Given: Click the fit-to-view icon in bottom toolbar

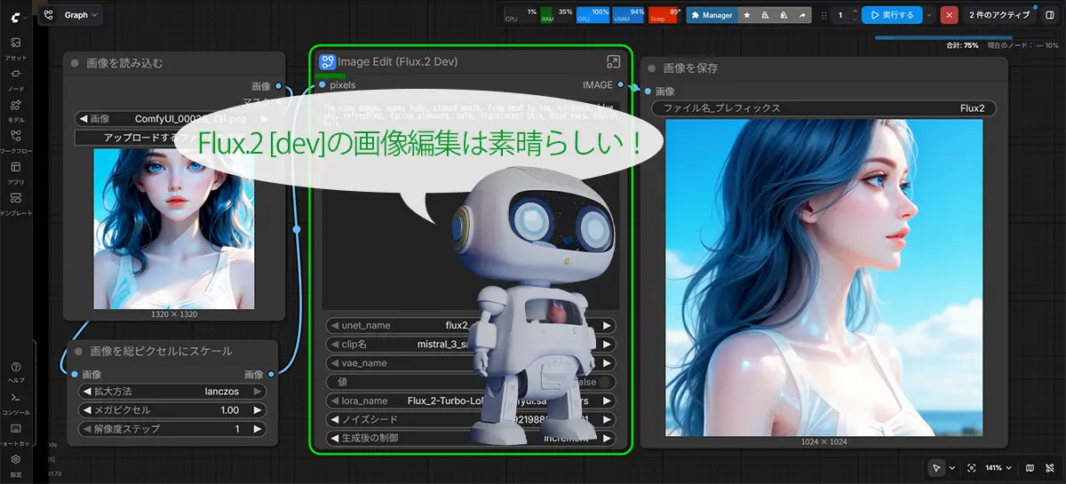Looking at the screenshot, I should point(972,468).
